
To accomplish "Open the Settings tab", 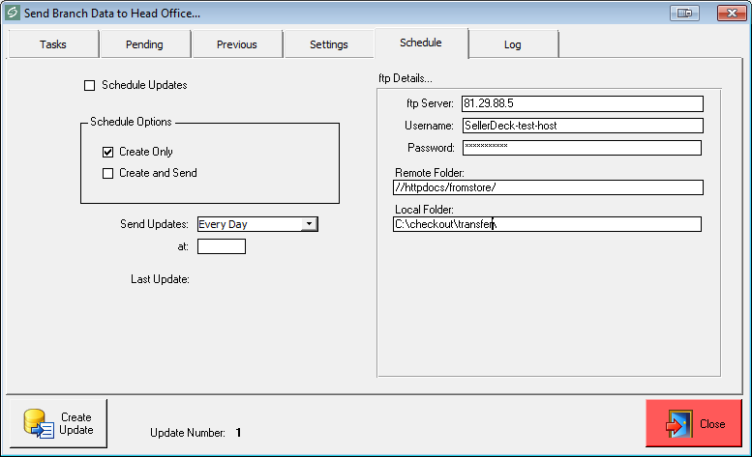I will click(328, 44).
